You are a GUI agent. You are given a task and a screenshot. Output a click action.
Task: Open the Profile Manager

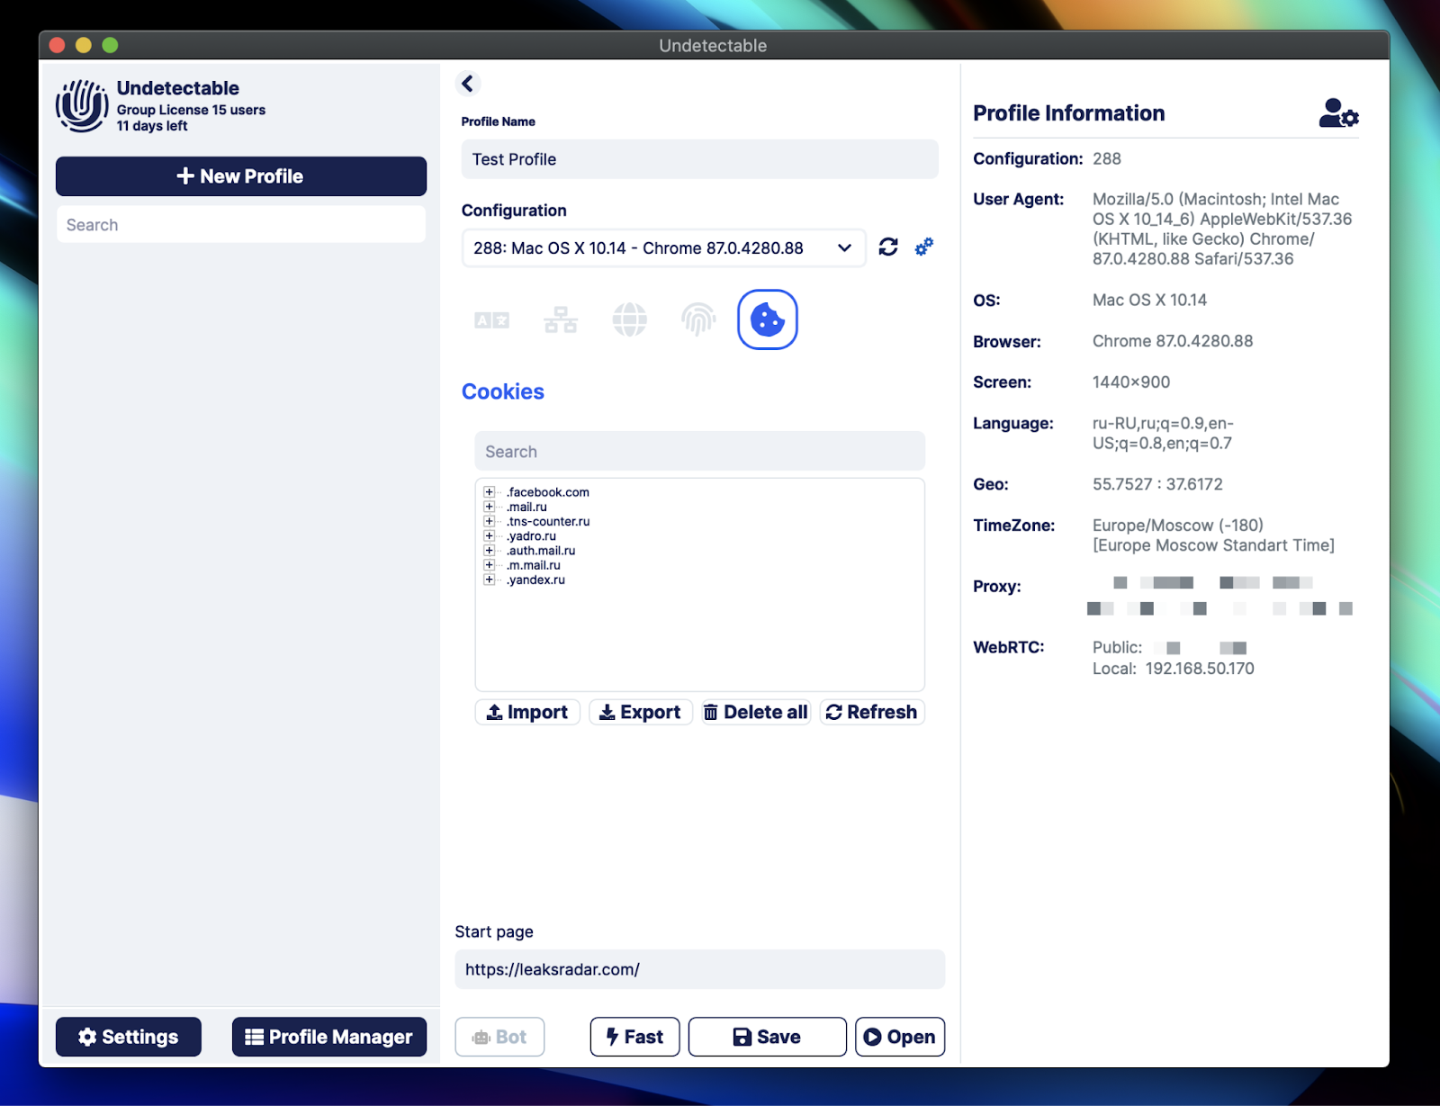click(x=329, y=1037)
